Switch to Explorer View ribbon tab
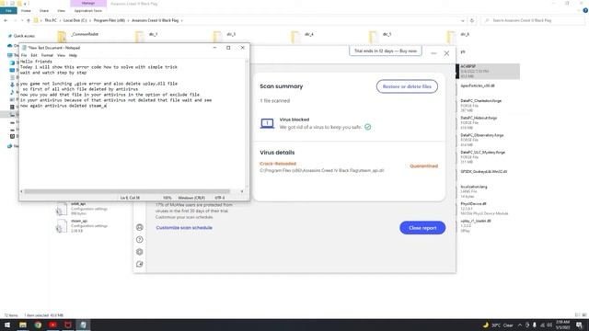 [62, 11]
